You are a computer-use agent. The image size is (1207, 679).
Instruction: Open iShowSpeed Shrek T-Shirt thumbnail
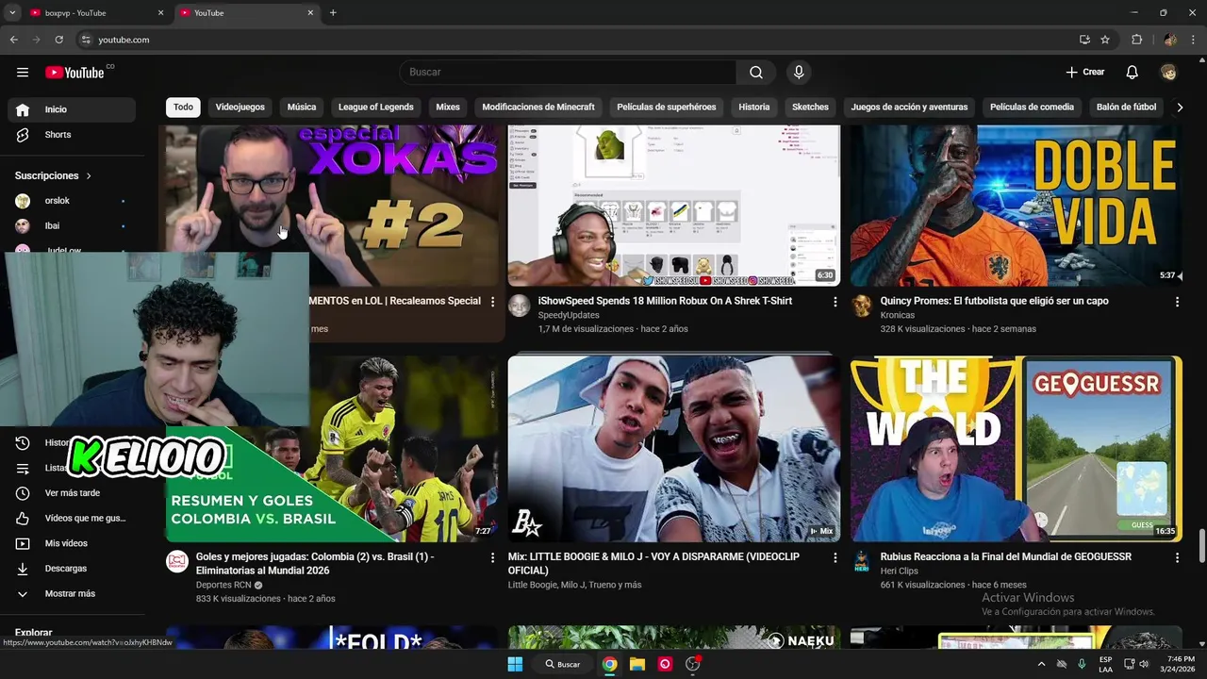click(x=673, y=206)
